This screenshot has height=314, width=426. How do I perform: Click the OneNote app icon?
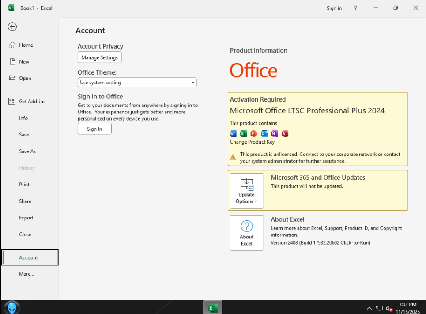pos(275,133)
